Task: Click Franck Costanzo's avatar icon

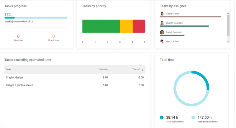Action: (x=162, y=32)
